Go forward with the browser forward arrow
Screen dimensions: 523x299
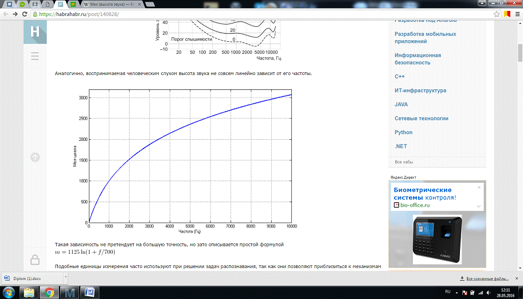click(15, 14)
